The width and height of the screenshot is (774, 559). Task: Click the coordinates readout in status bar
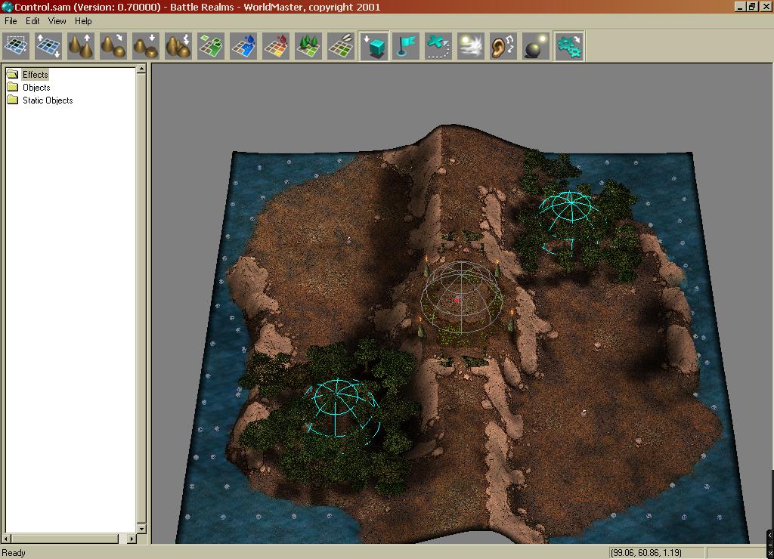pos(646,553)
